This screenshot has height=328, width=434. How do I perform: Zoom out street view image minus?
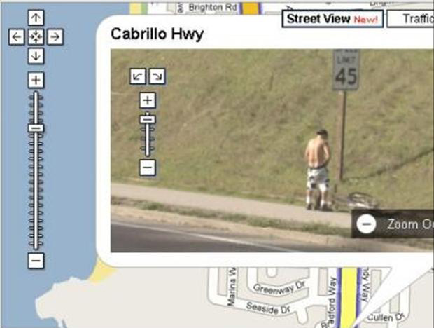pos(148,168)
